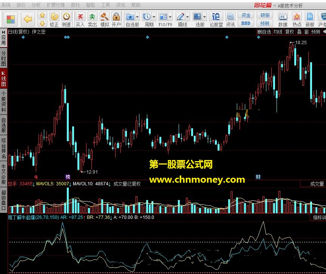
Task: Click the 预测 toolbar button
Action: (x=265, y=23)
